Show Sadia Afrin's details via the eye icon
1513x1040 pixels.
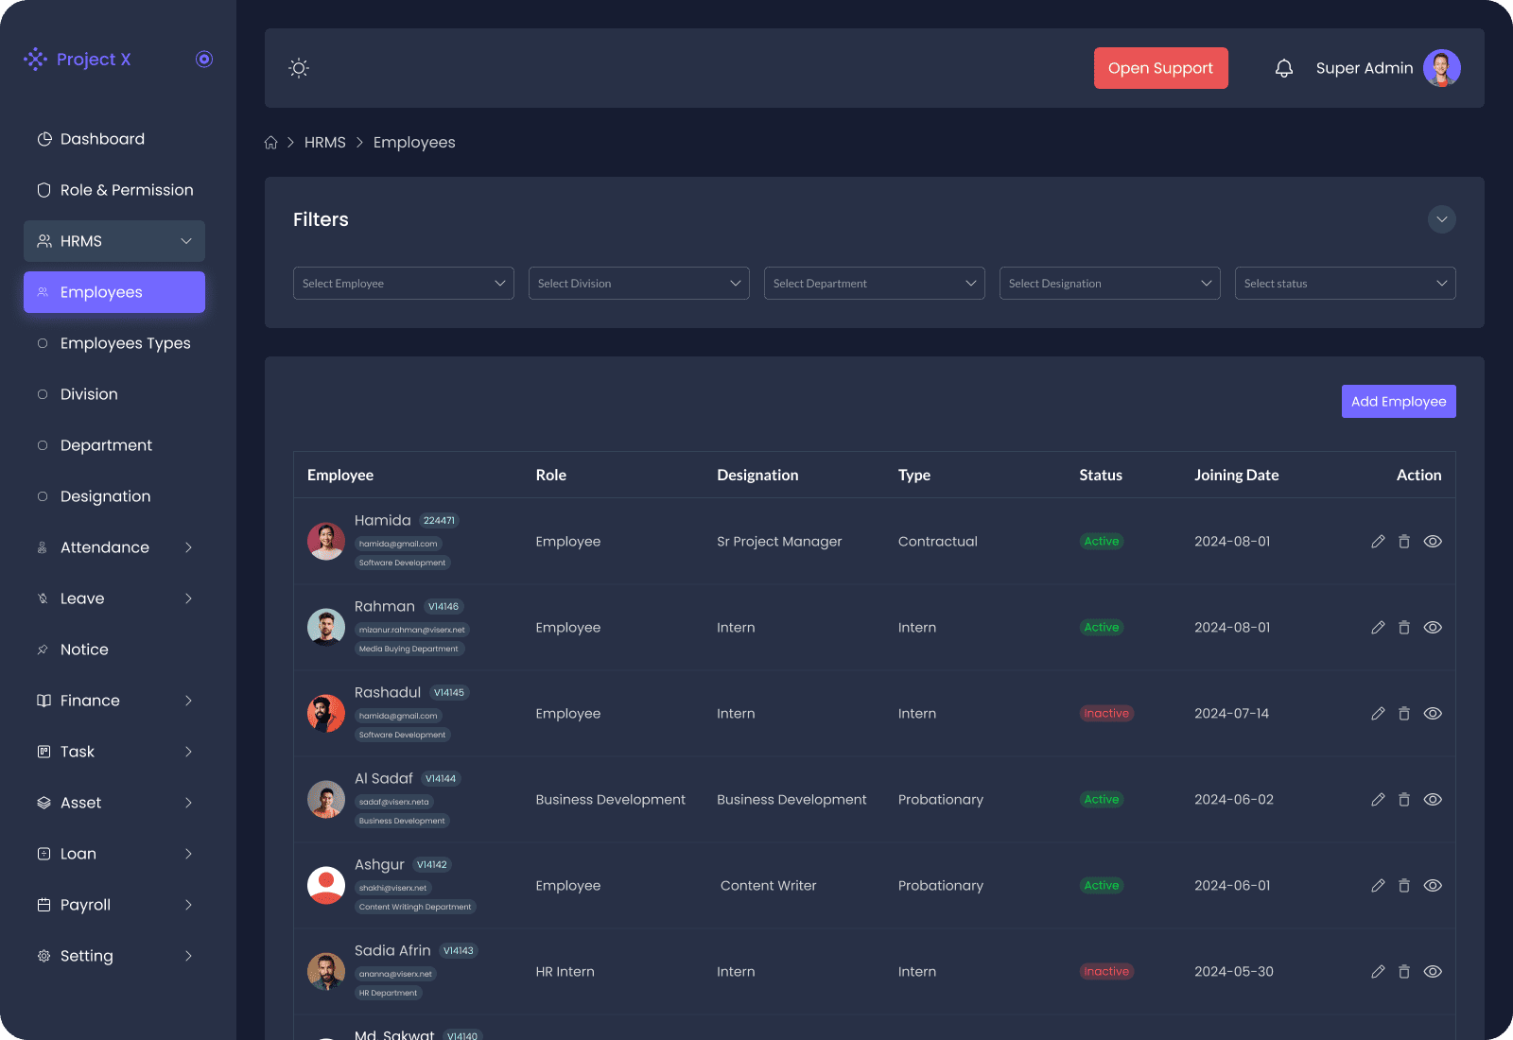tap(1433, 972)
